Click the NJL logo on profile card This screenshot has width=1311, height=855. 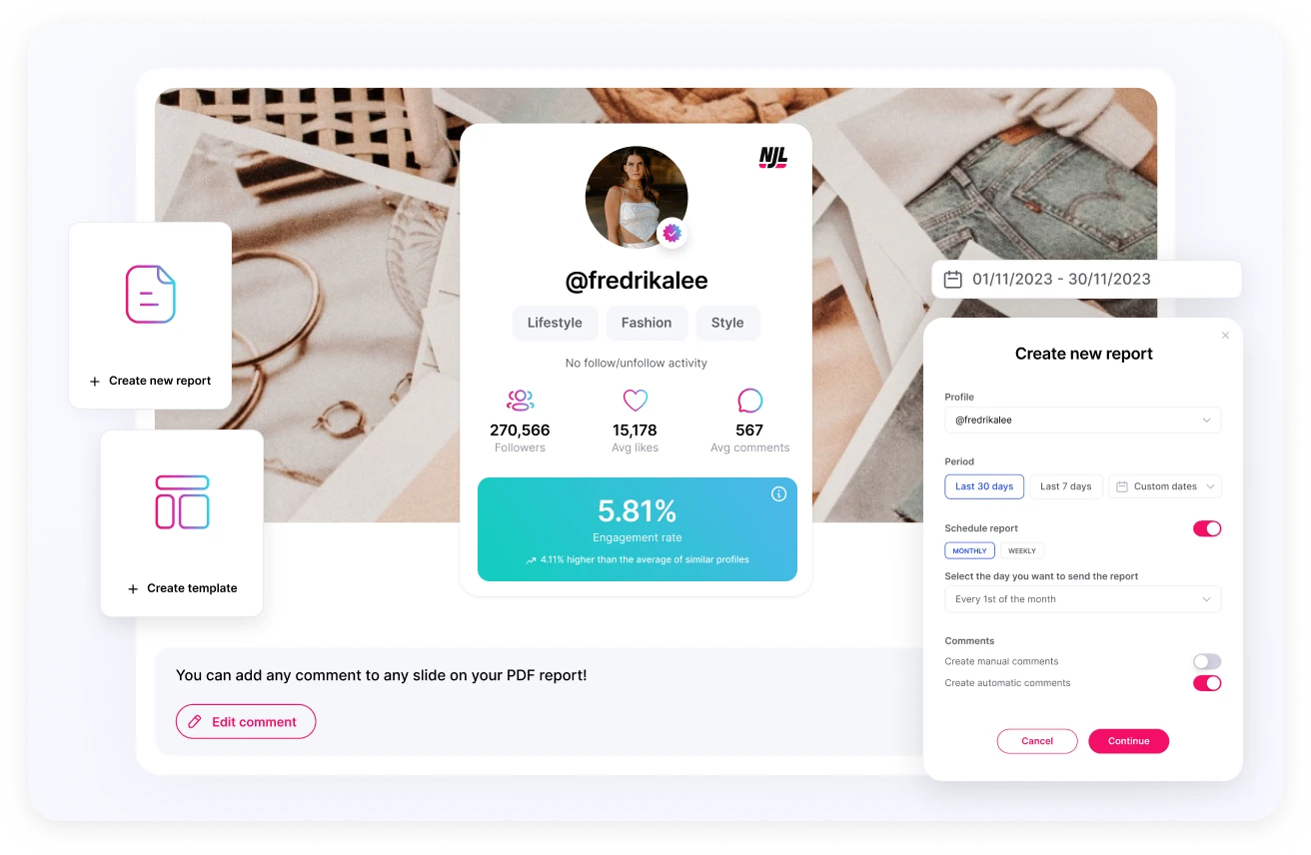pos(773,157)
